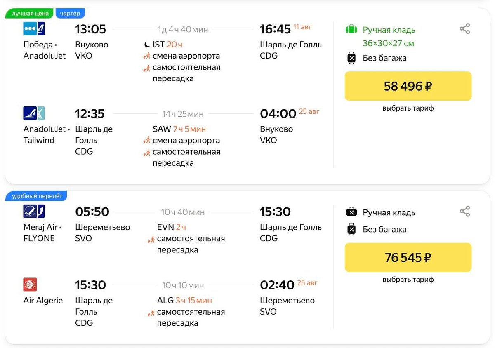
Task: Click the EVN 2 ч layover text
Action: tap(172, 227)
